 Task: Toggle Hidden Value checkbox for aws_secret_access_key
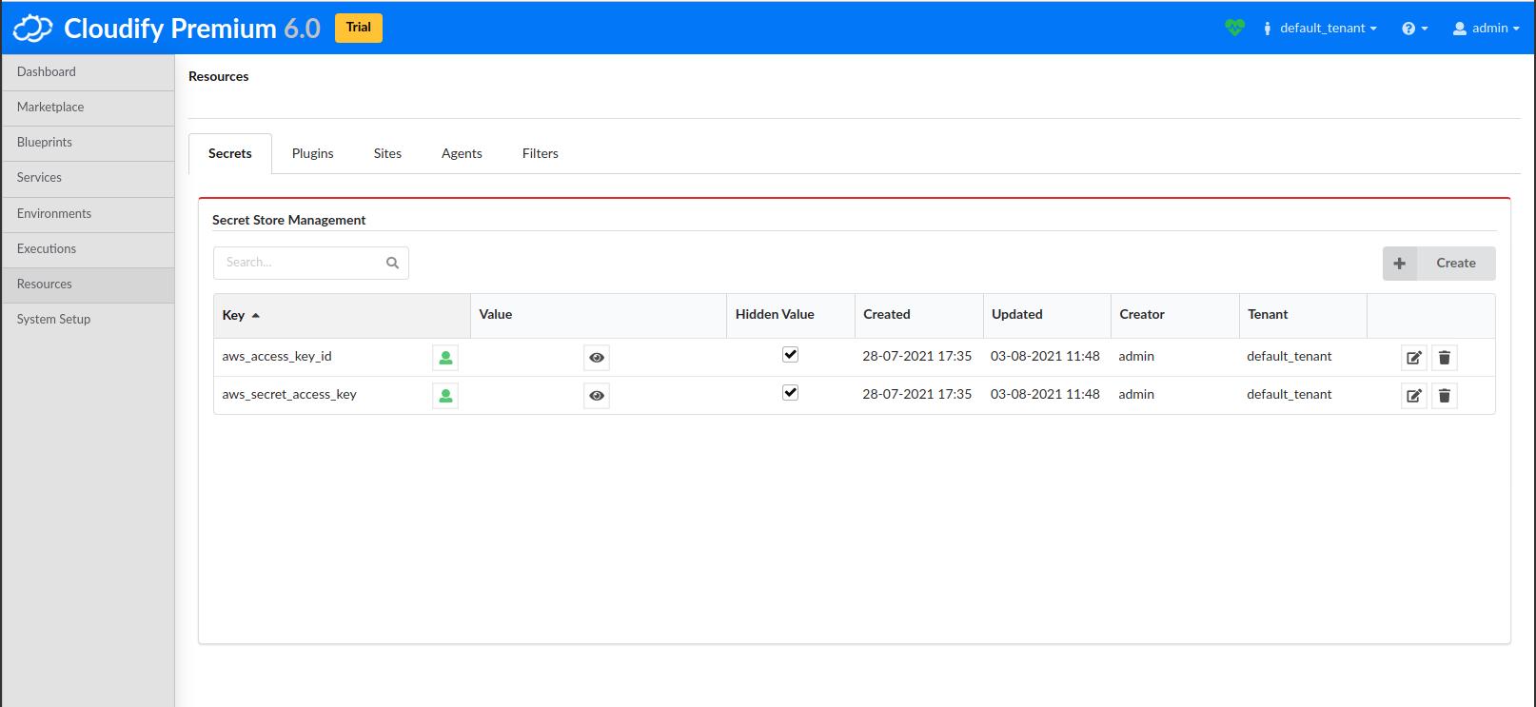[x=790, y=393]
